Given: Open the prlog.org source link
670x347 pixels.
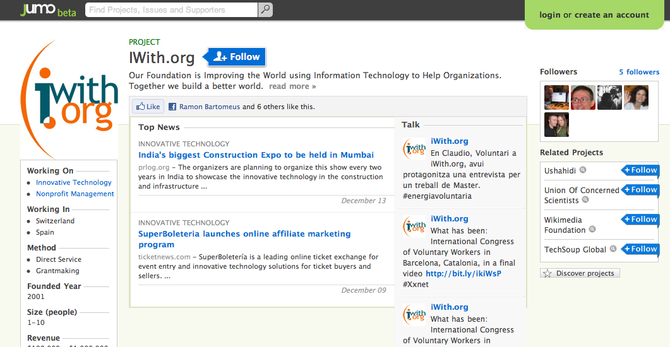Looking at the screenshot, I should pos(154,167).
